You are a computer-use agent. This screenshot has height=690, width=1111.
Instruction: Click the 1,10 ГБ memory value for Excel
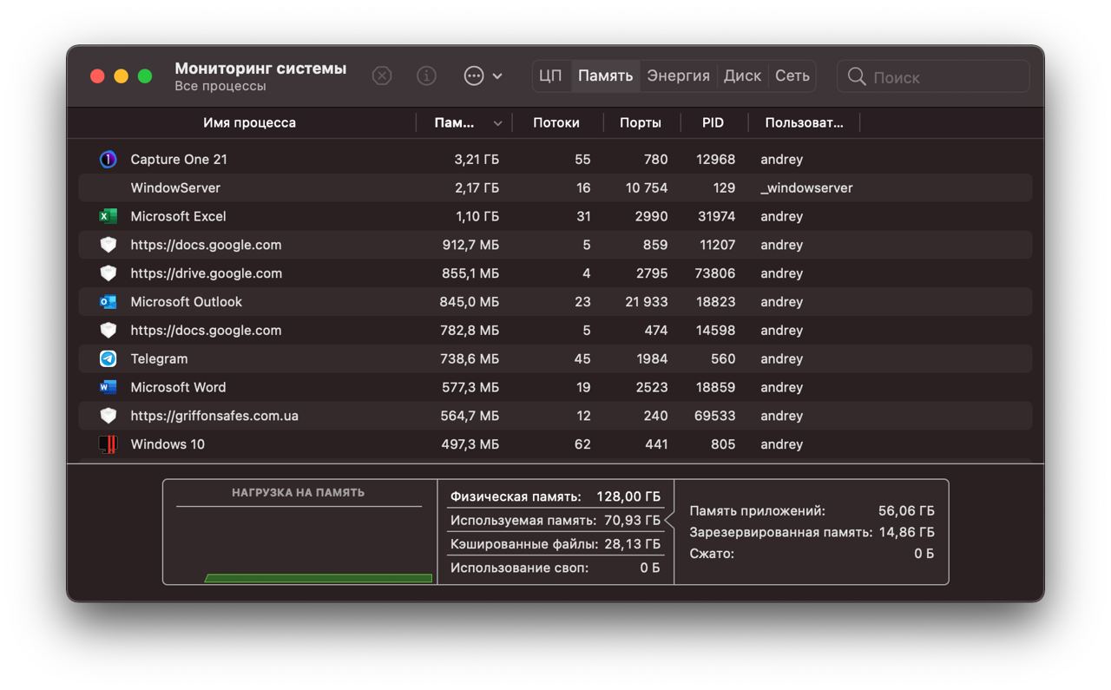(477, 216)
